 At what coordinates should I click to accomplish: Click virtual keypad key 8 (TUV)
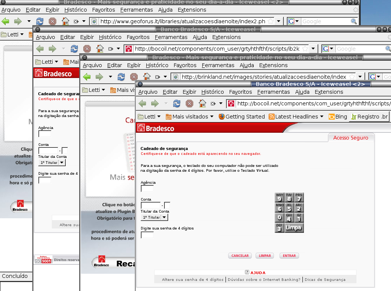[289, 197]
